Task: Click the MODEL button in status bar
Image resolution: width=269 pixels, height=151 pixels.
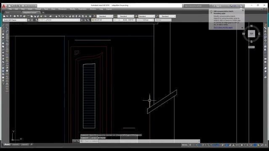Action: (x=185, y=145)
